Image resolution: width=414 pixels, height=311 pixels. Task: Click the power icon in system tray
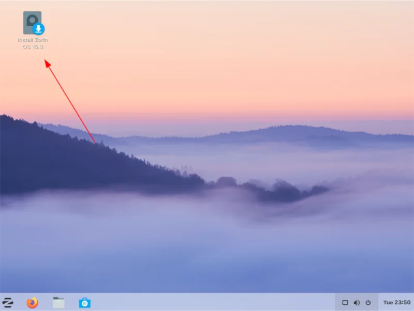(368, 303)
